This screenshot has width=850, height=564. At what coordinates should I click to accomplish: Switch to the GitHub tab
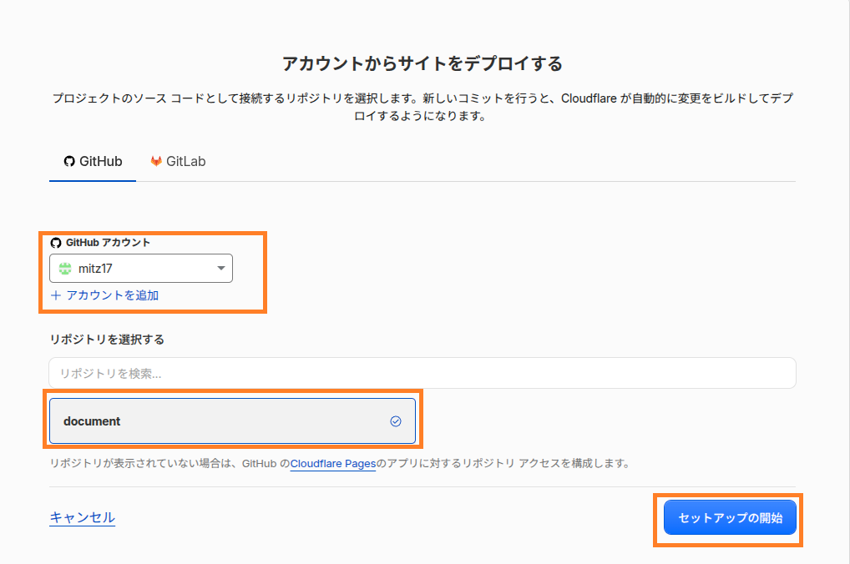(93, 162)
